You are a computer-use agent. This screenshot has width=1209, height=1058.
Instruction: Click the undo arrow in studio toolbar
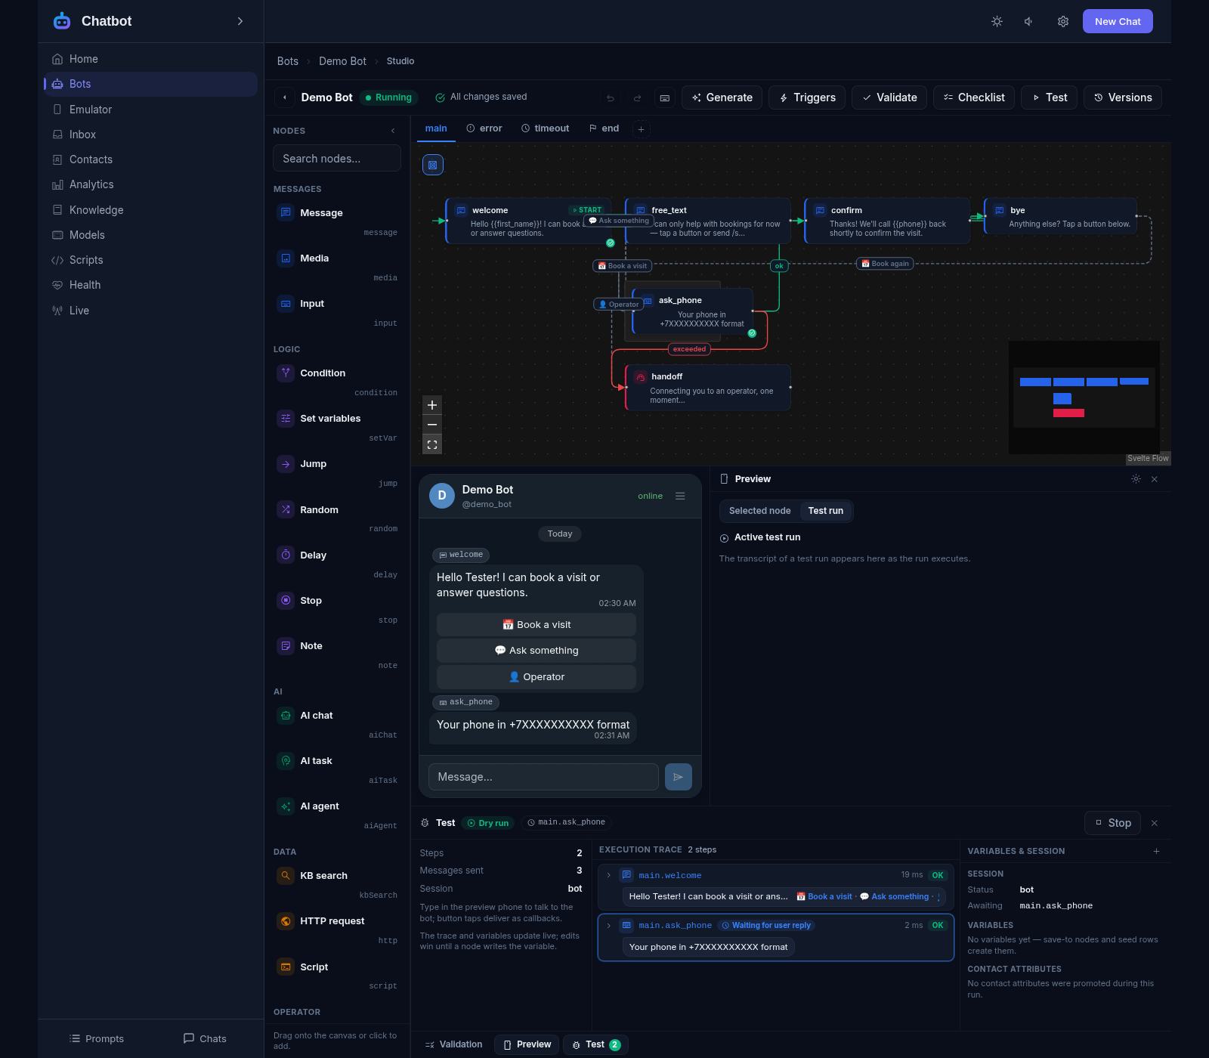[611, 97]
